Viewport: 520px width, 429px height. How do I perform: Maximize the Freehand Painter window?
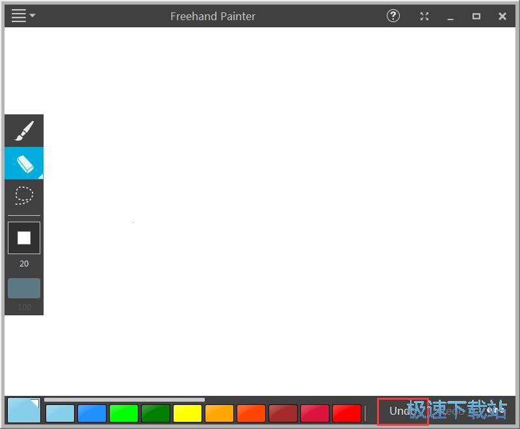476,16
